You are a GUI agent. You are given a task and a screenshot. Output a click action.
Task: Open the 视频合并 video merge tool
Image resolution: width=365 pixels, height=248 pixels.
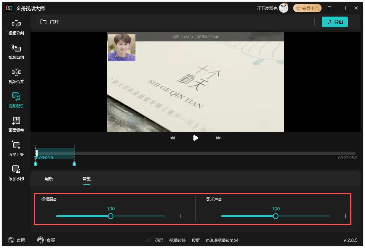(16, 76)
